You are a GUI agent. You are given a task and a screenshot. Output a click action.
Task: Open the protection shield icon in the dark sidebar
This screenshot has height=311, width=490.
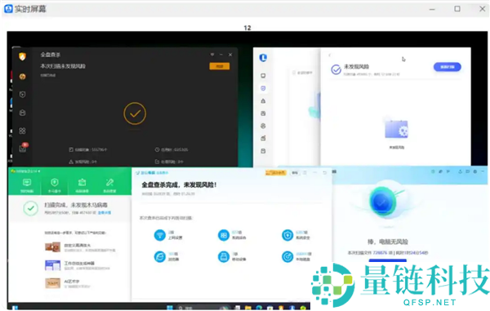pyautogui.click(x=22, y=95)
